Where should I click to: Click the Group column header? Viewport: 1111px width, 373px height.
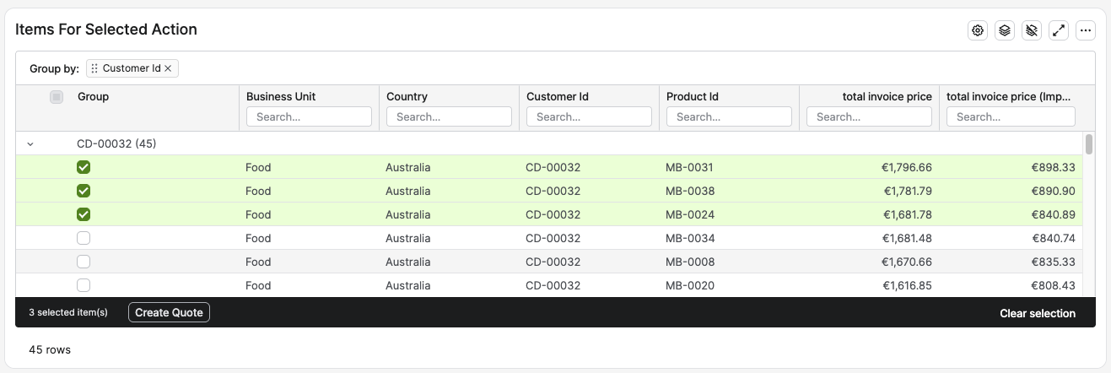(x=93, y=96)
